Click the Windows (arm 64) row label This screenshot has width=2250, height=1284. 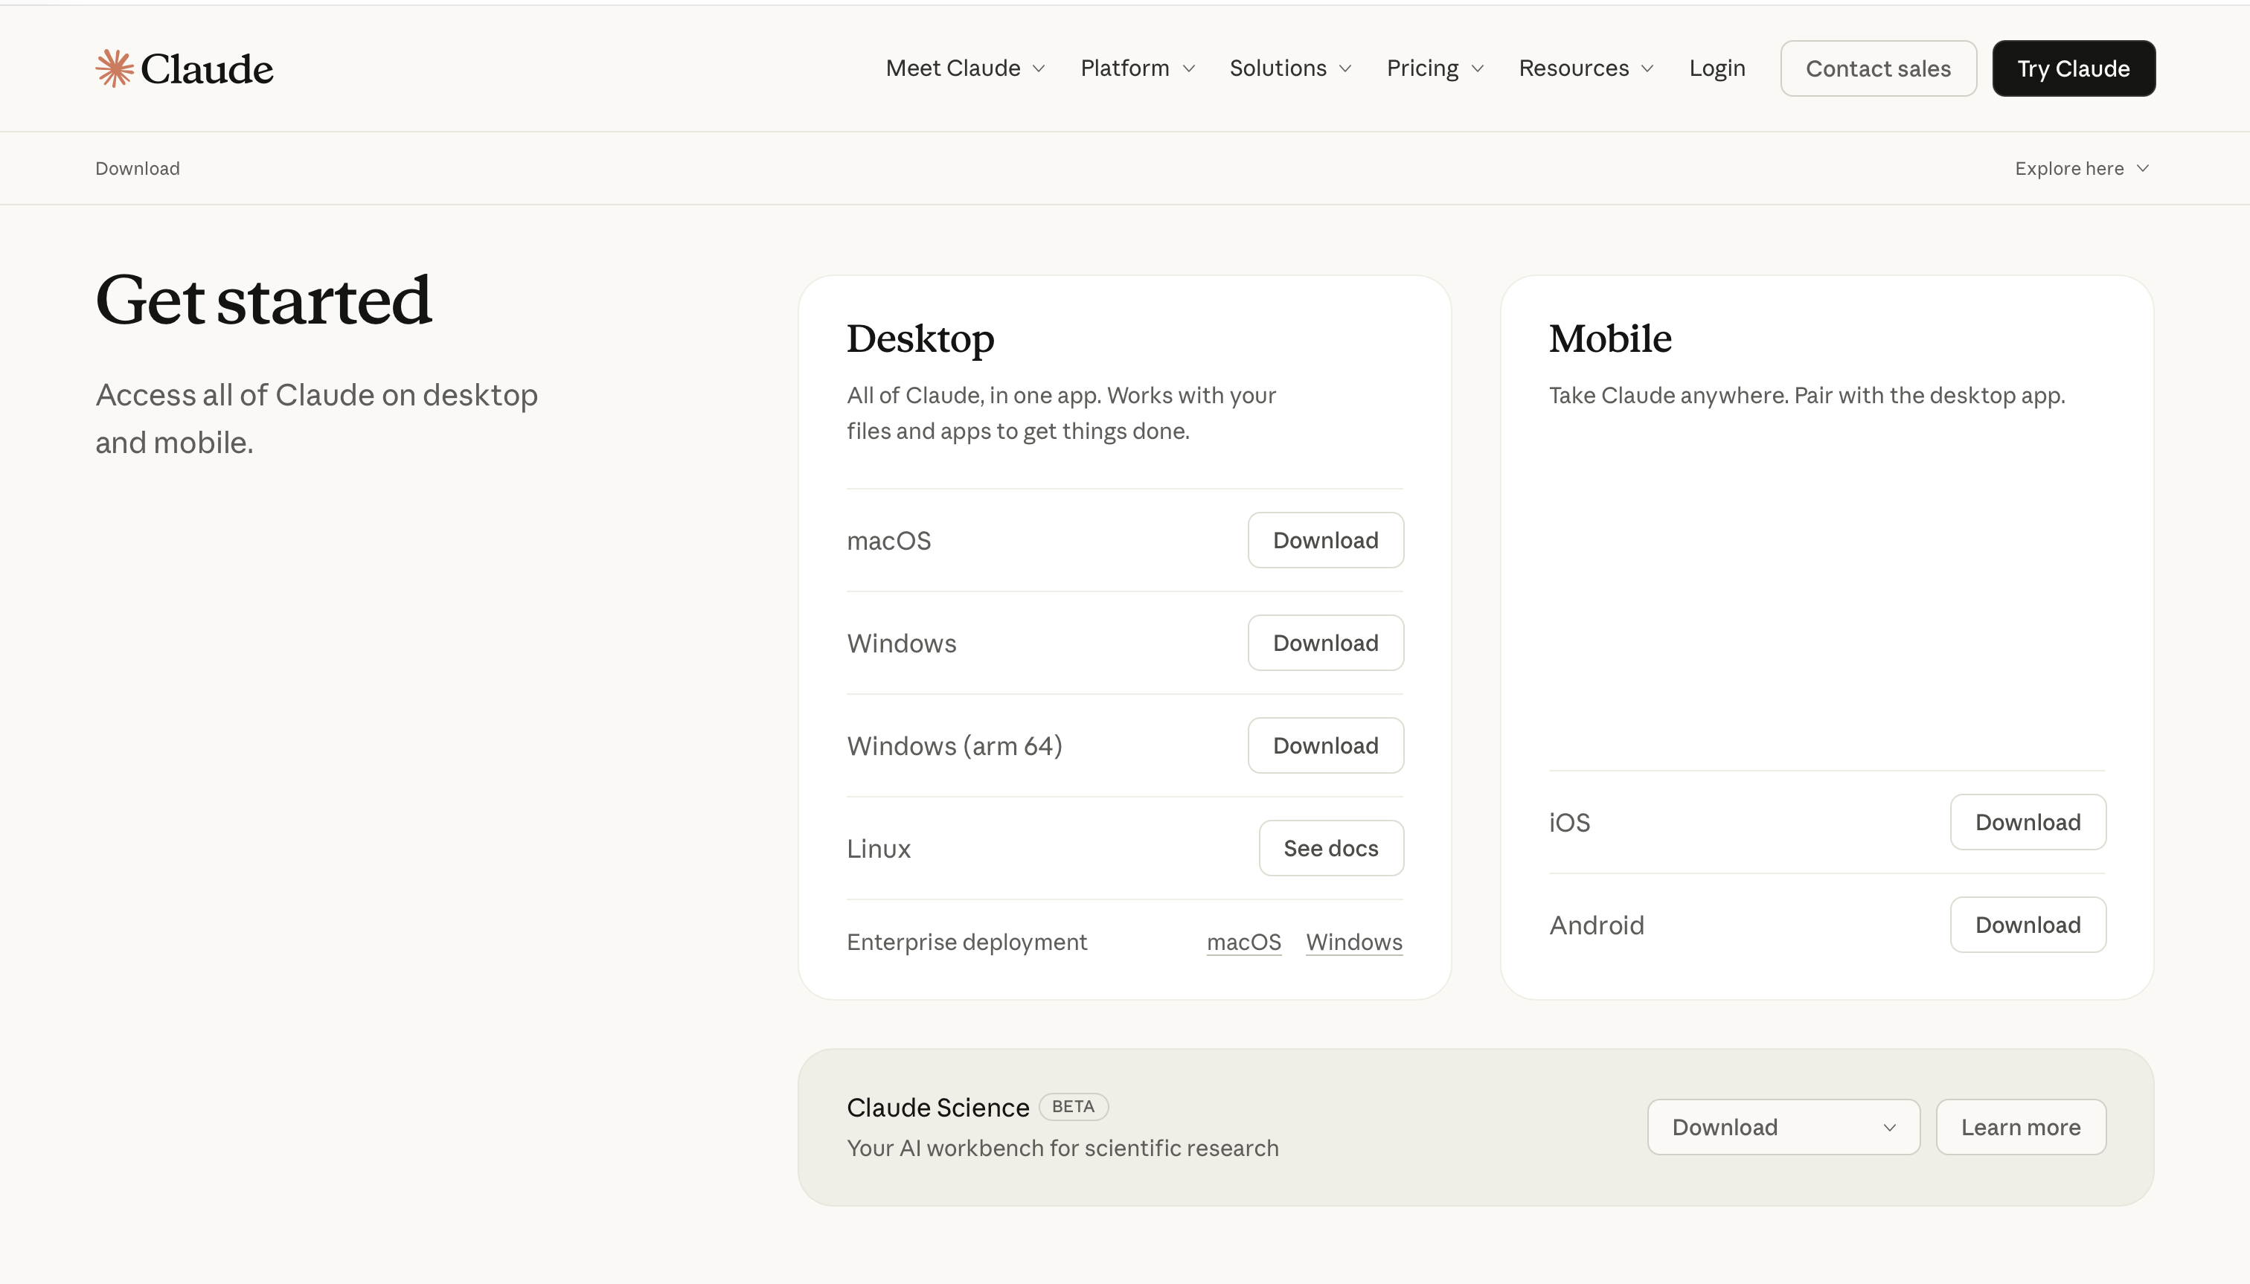point(955,746)
